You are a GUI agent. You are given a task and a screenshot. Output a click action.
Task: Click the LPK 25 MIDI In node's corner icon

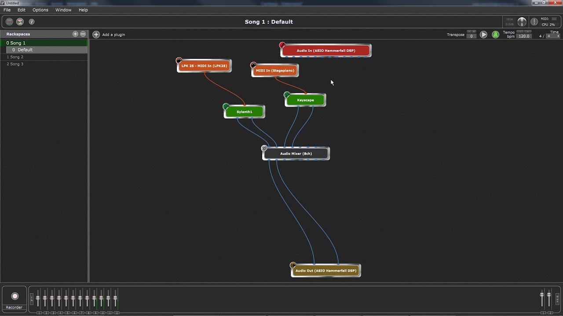pyautogui.click(x=179, y=60)
